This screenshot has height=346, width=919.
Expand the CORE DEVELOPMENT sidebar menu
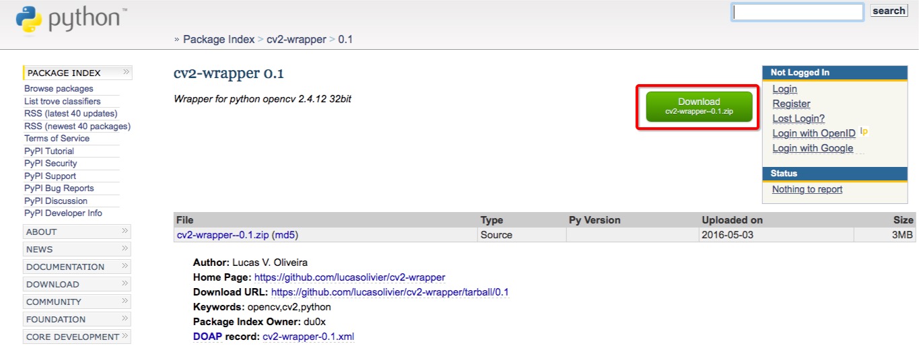point(77,337)
